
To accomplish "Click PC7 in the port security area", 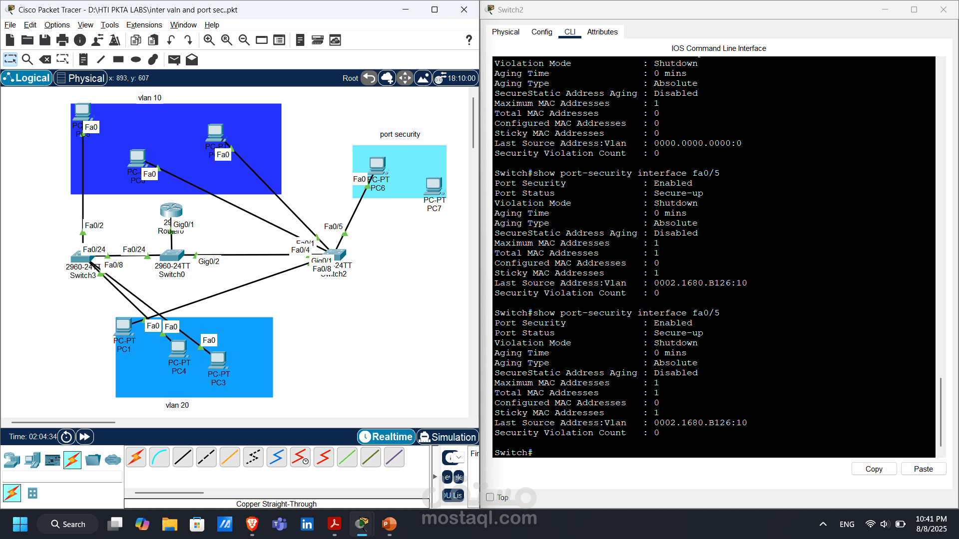I will click(x=434, y=186).
